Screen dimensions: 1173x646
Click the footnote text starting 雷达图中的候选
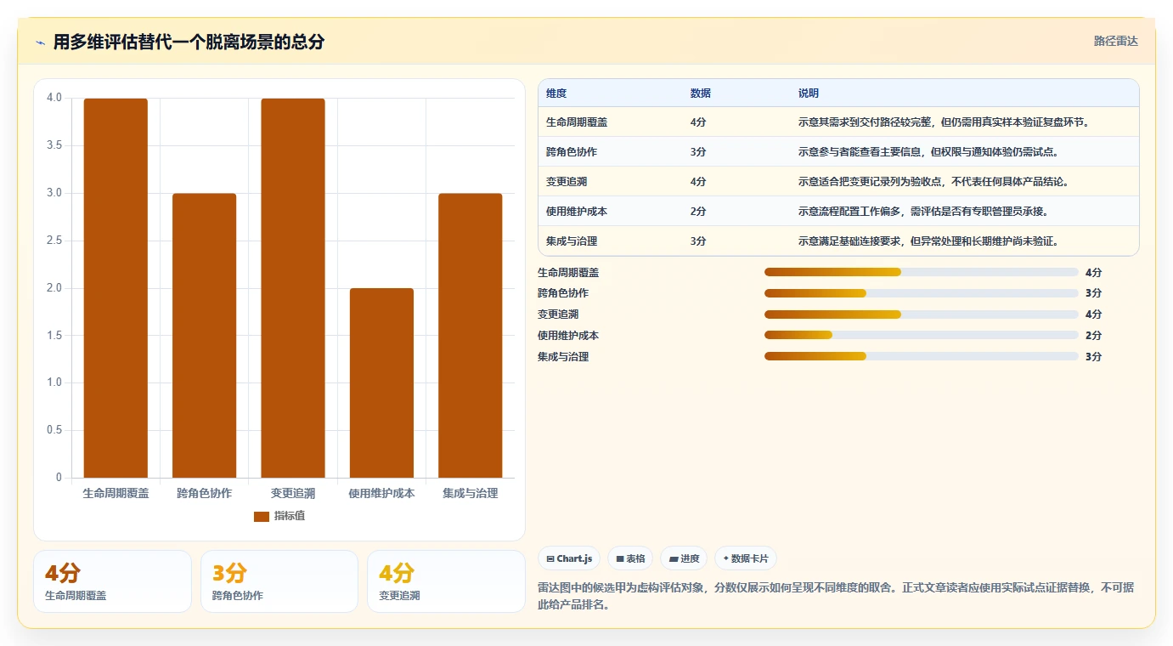[836, 597]
